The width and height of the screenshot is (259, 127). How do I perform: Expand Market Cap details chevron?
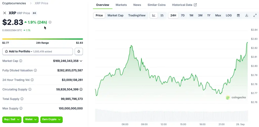pyautogui.click(x=81, y=61)
